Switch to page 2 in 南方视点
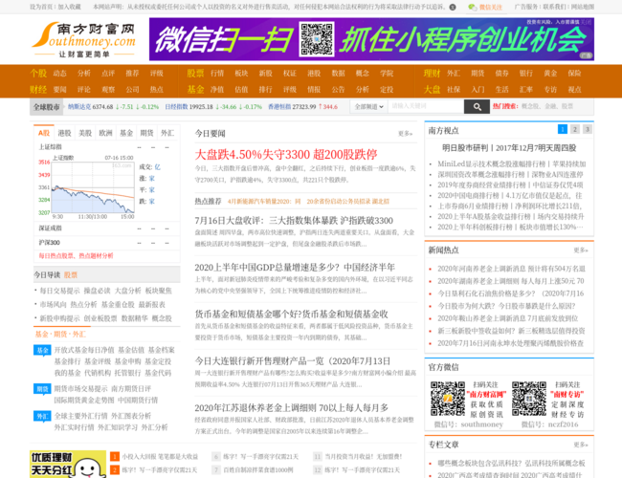Screen dimensions: 622x478 click(x=575, y=129)
